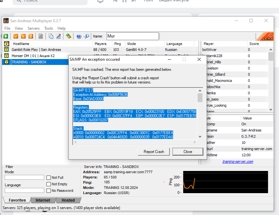Toggle the Not Empty filter checkbox
The width and height of the screenshot is (279, 215).
(x=49, y=184)
